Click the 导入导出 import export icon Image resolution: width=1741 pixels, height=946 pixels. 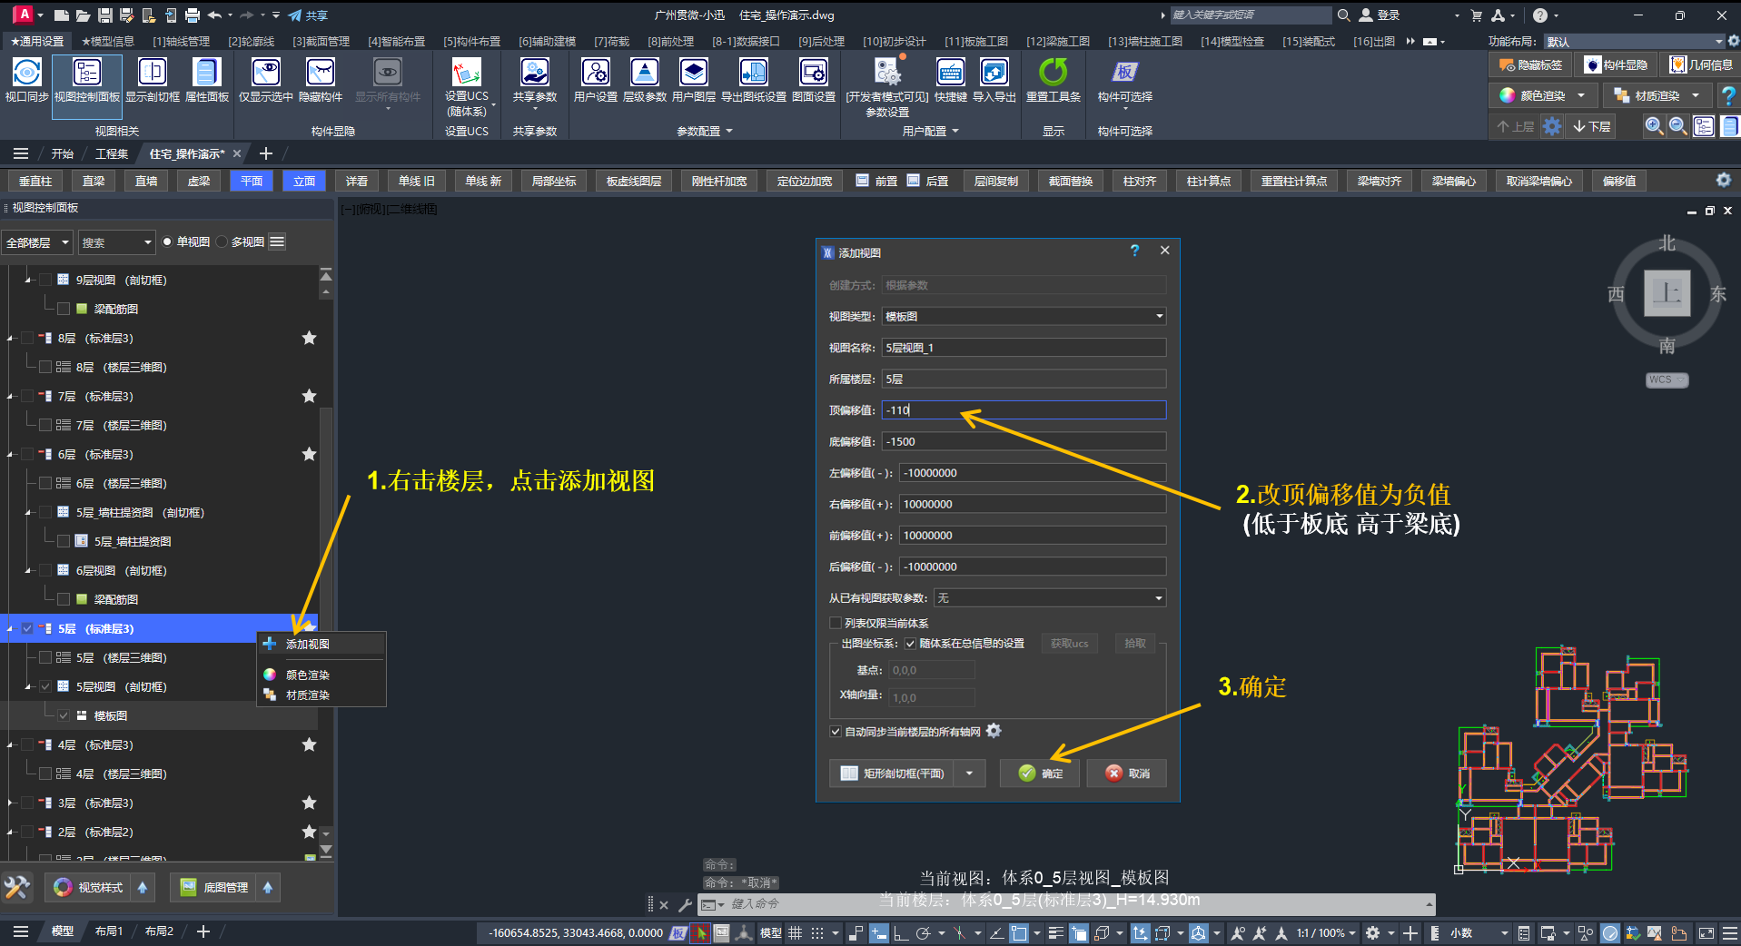click(994, 73)
